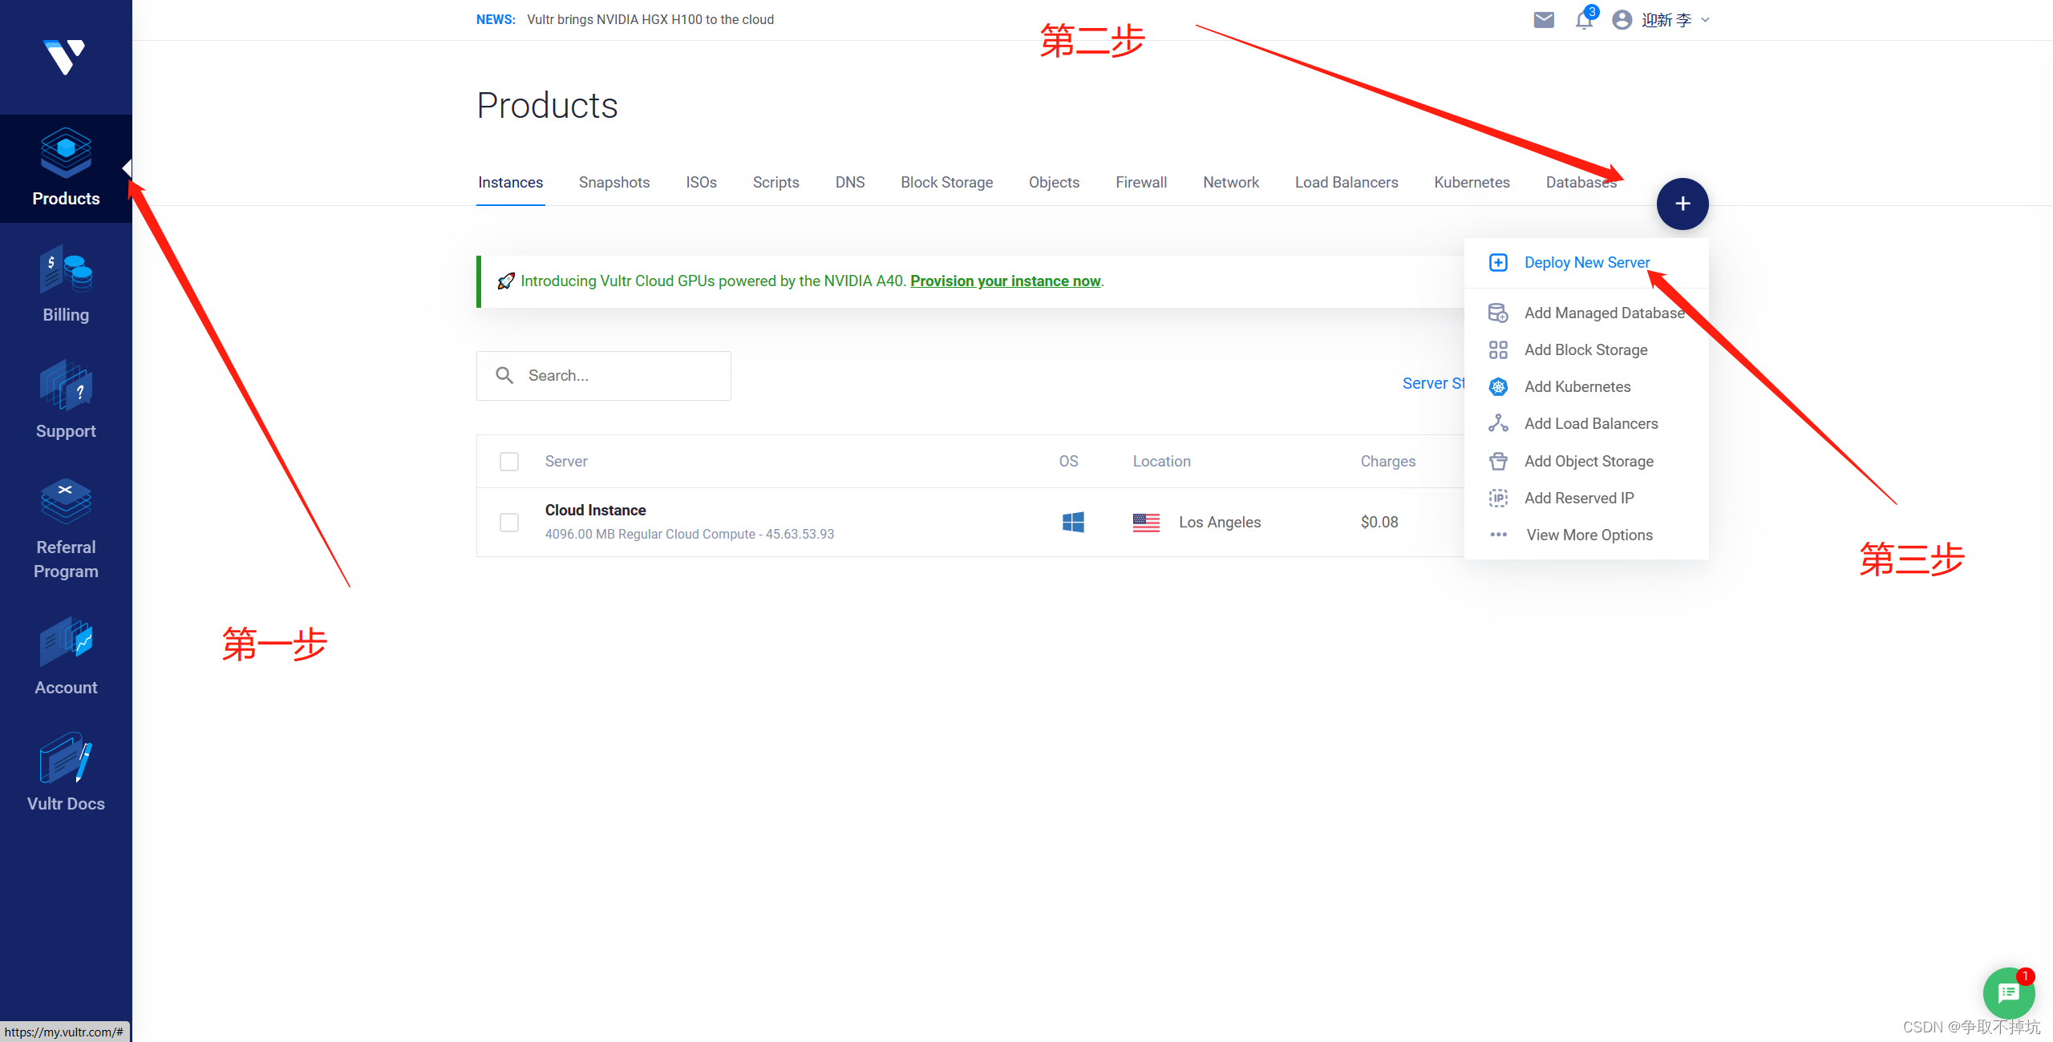Click the 4096.00 MB Regular Cloud Compute details
Viewport: 2053px width, 1042px height.
point(690,535)
